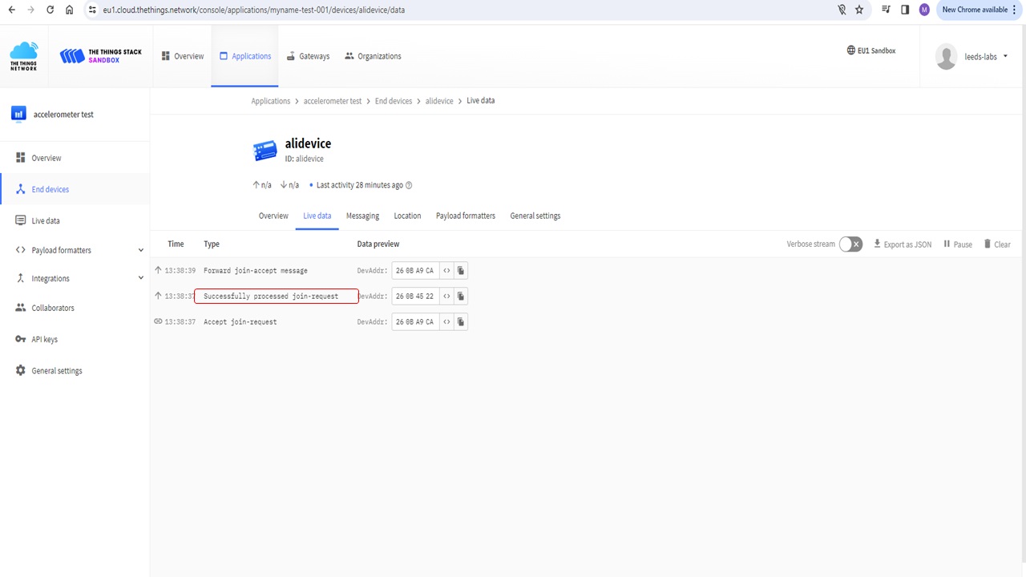
Task: Click the last activity help icon
Action: (409, 185)
